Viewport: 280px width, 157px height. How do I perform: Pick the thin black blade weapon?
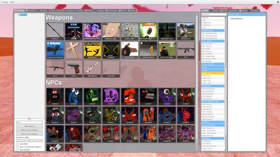(55, 31)
